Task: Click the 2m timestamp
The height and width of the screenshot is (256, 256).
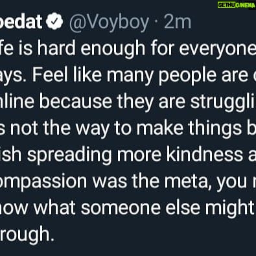Action: tap(178, 22)
